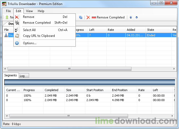The image size is (179, 129).
Task: Click the Start Position column header
Action: [98, 90]
